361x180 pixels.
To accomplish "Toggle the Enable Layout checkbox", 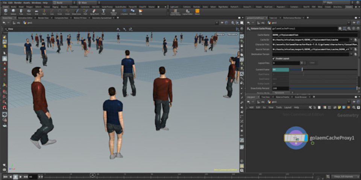I will (273, 58).
